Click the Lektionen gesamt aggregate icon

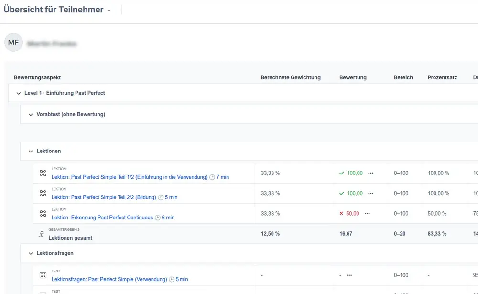tap(41, 234)
